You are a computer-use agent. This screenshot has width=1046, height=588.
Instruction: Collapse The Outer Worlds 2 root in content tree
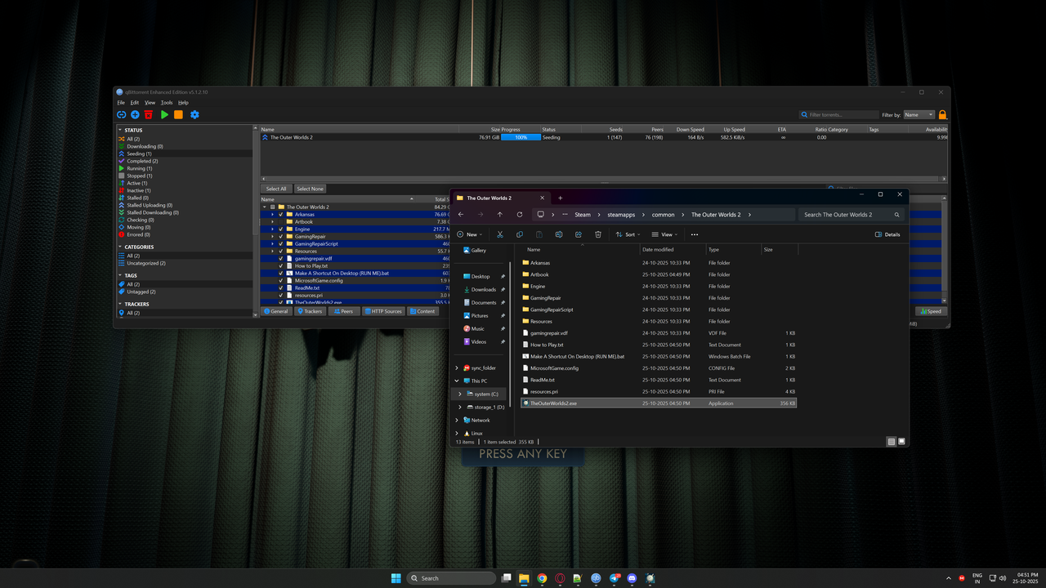(264, 207)
